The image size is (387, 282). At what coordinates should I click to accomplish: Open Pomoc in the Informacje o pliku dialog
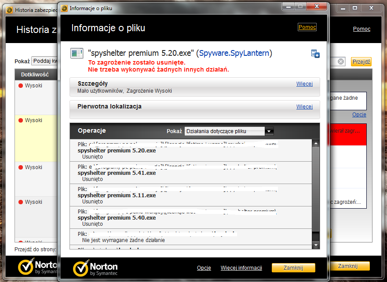pyautogui.click(x=307, y=27)
